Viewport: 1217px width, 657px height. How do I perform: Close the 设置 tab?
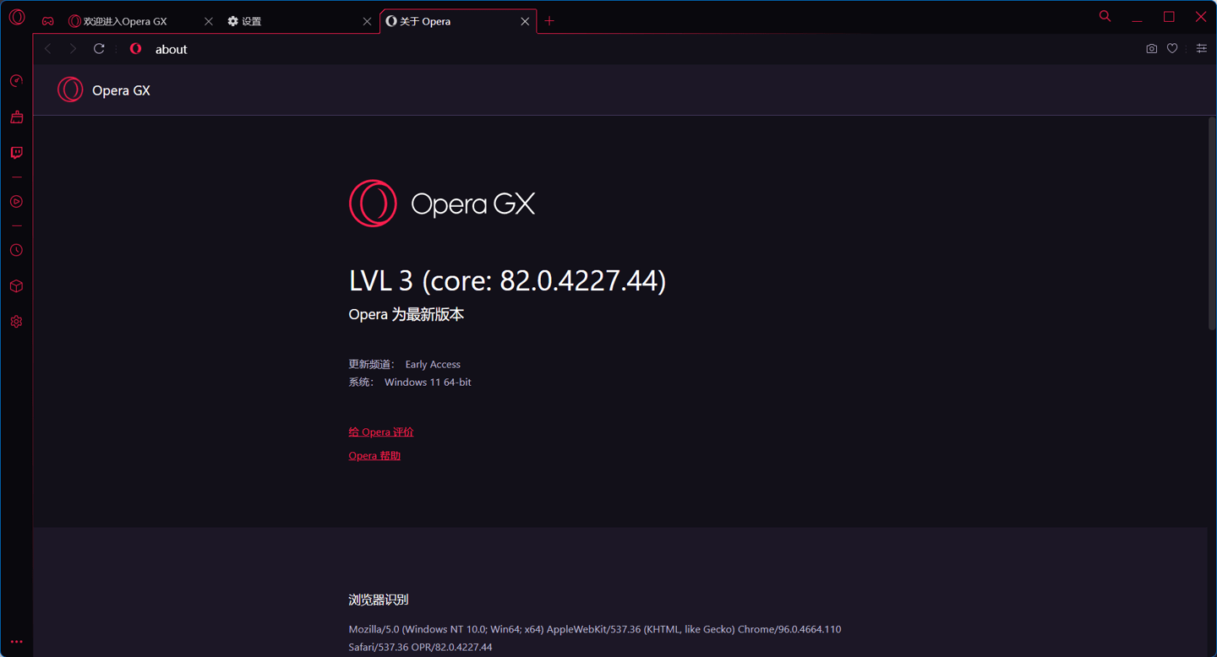pos(367,21)
